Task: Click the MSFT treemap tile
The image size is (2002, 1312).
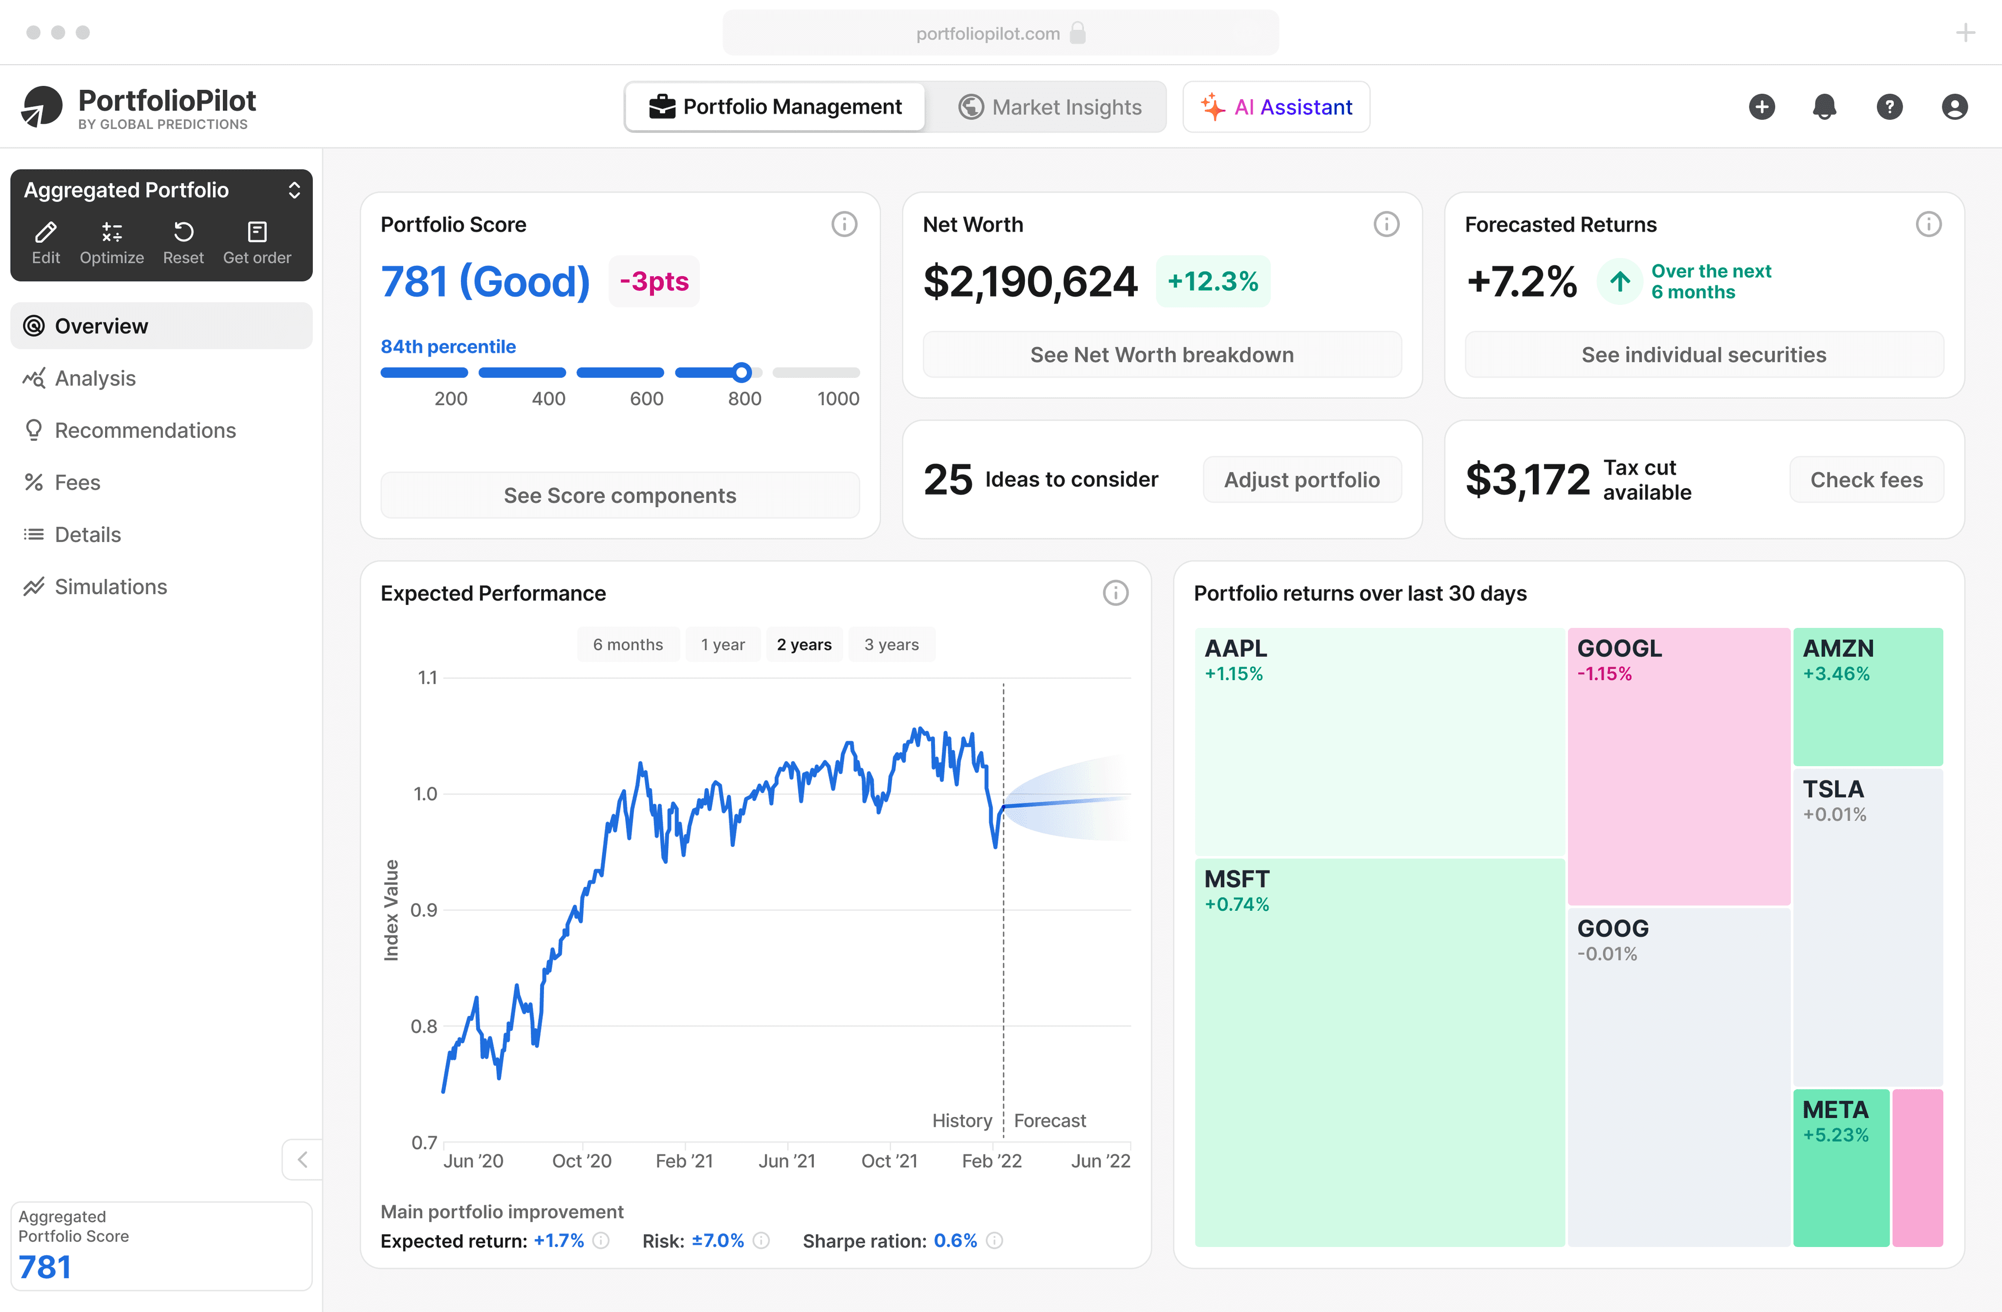Action: [x=1379, y=1052]
